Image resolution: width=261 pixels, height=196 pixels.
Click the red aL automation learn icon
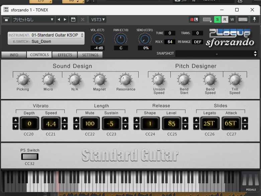coord(194,19)
